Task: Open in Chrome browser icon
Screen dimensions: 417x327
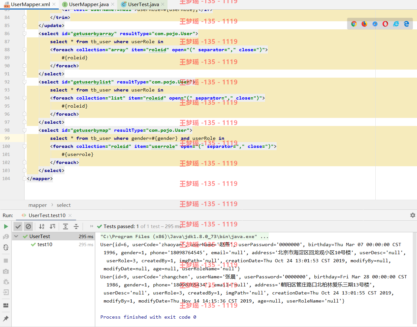Action: (354, 24)
